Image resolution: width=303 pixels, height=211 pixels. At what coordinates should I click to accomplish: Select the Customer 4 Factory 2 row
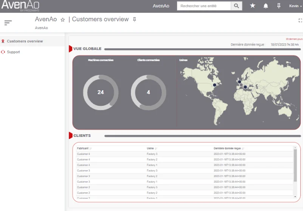(x=184, y=159)
